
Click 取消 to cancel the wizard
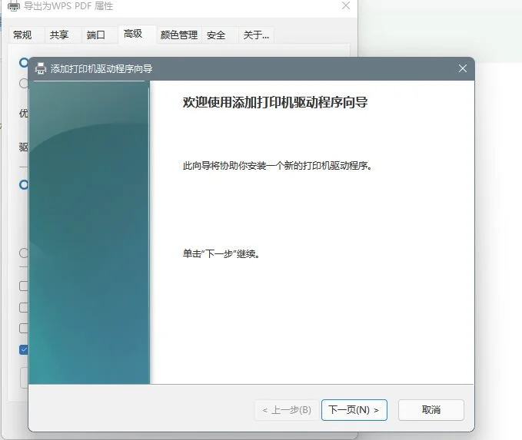coord(431,409)
